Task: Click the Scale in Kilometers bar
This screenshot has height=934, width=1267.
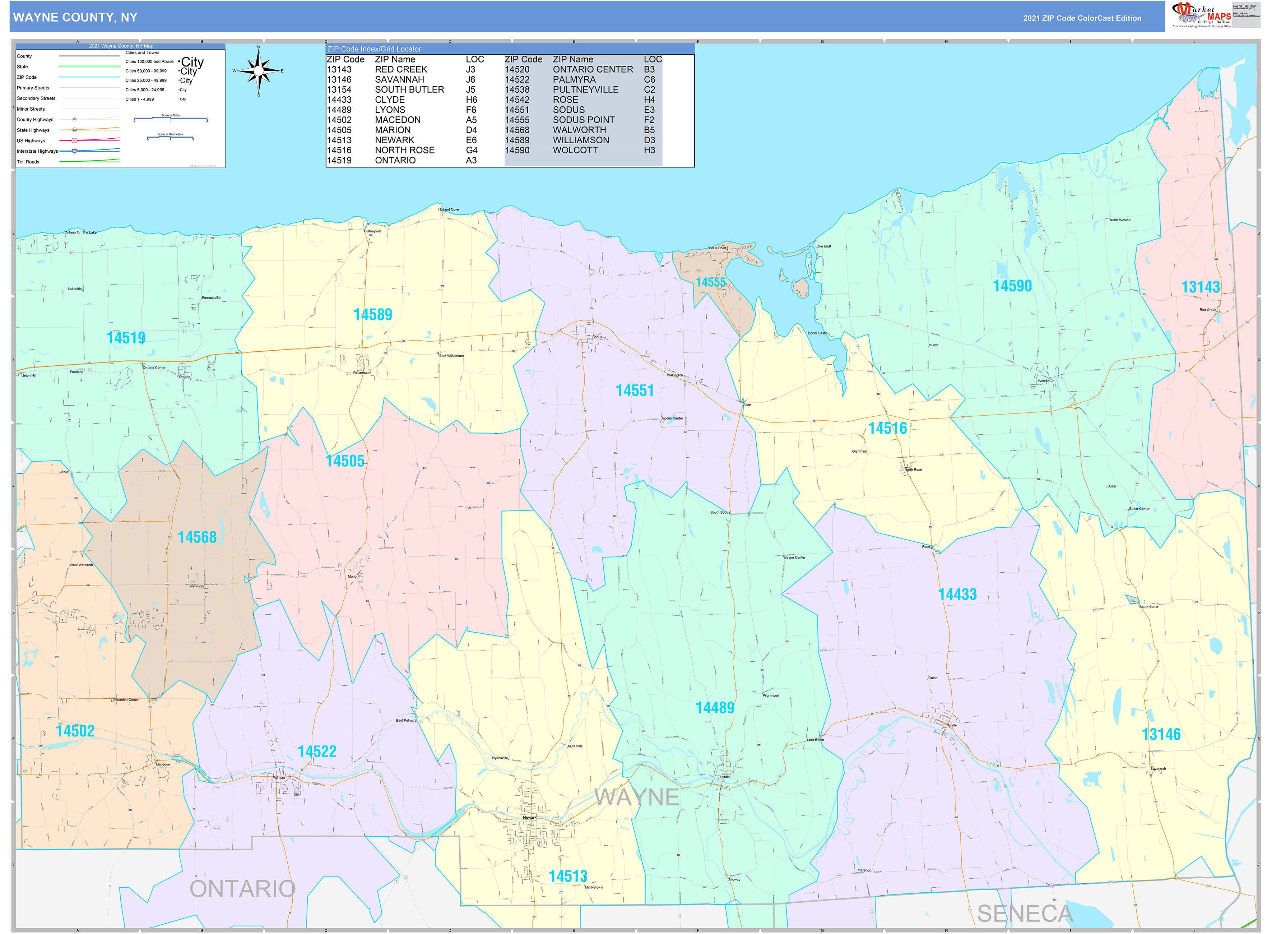Action: 170,137
